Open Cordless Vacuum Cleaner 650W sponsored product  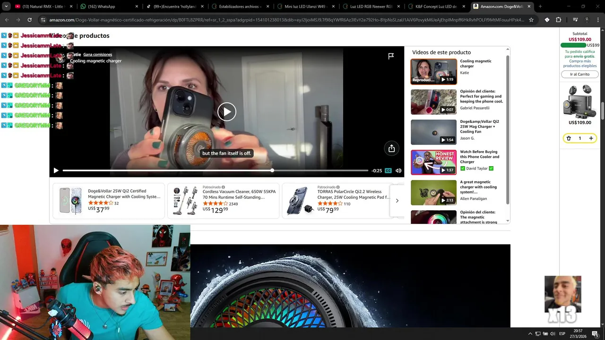point(224,201)
